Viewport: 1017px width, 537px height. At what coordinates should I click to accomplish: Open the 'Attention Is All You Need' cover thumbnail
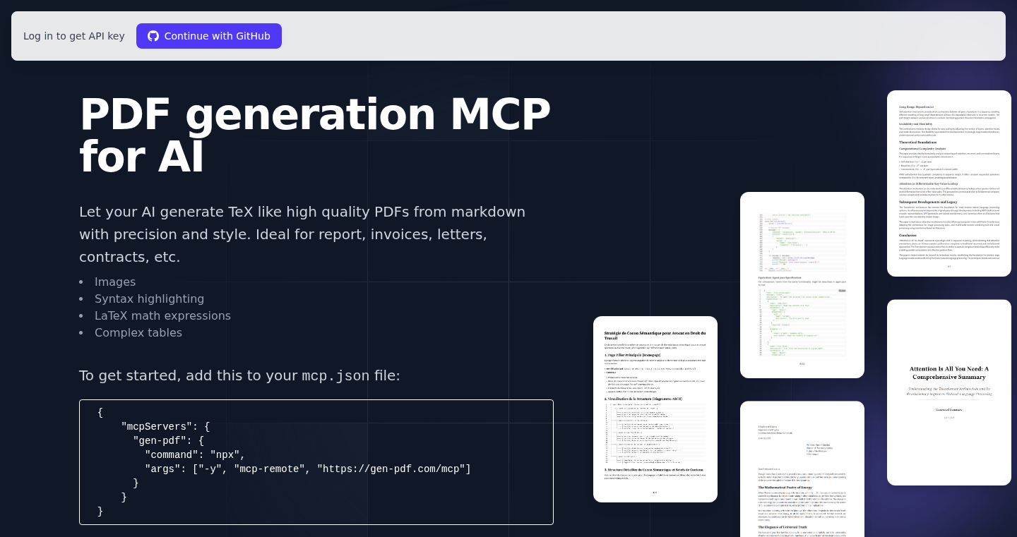pyautogui.click(x=949, y=392)
